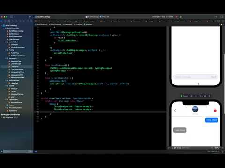Open the Symbol navigator
Screen dimensions: 225x168
(x=9, y=21)
